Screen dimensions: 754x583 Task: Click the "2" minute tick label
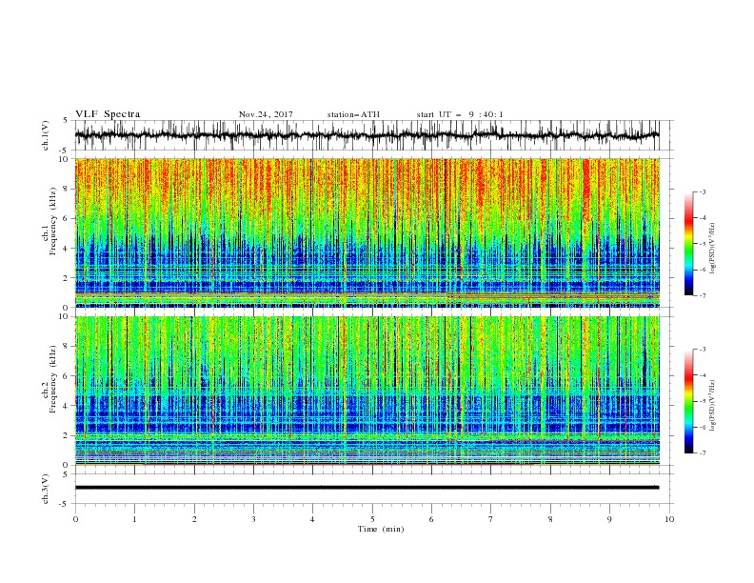coord(194,519)
